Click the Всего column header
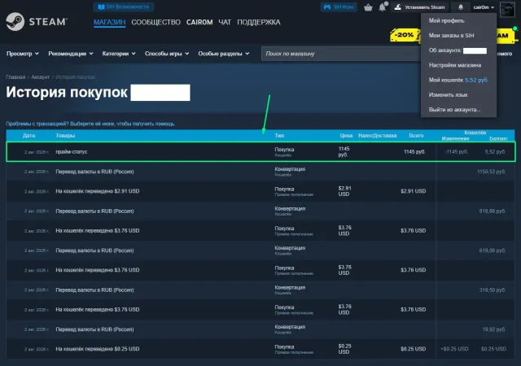This screenshot has height=366, width=521. 416,136
